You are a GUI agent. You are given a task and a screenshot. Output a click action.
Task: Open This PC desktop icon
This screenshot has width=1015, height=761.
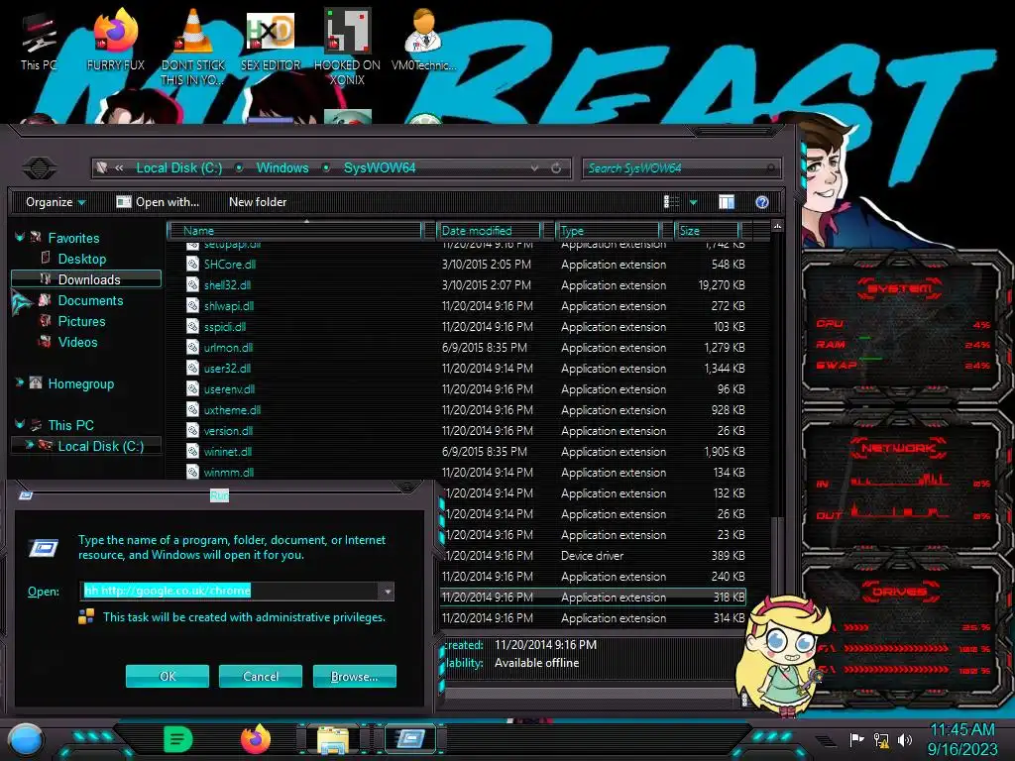pyautogui.click(x=39, y=42)
